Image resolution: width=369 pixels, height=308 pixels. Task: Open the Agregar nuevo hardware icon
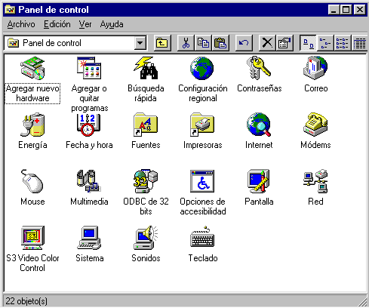point(32,68)
